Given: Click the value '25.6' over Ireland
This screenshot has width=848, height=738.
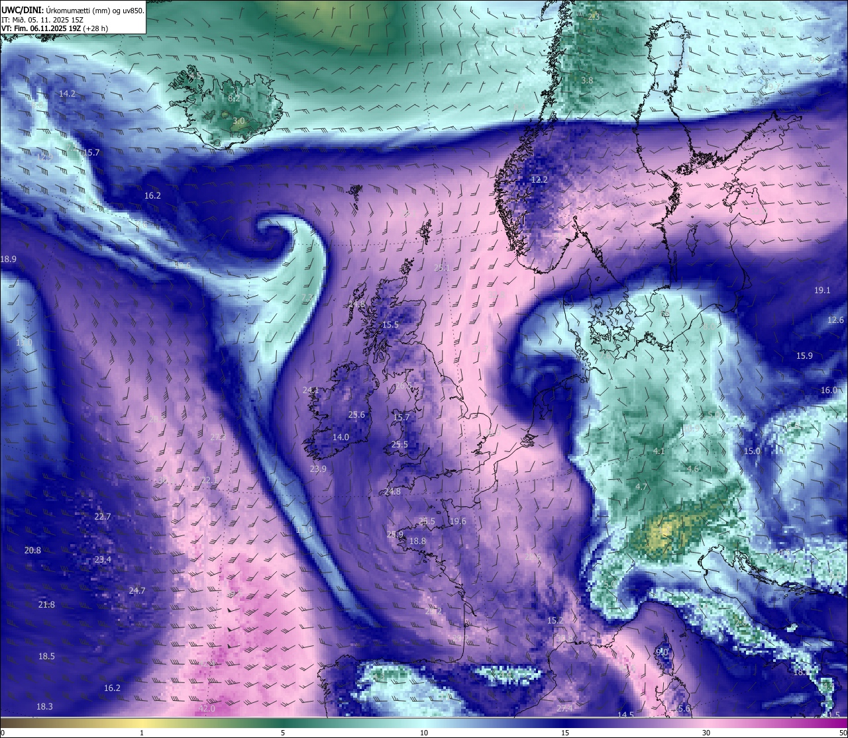Looking at the screenshot, I should click(356, 414).
